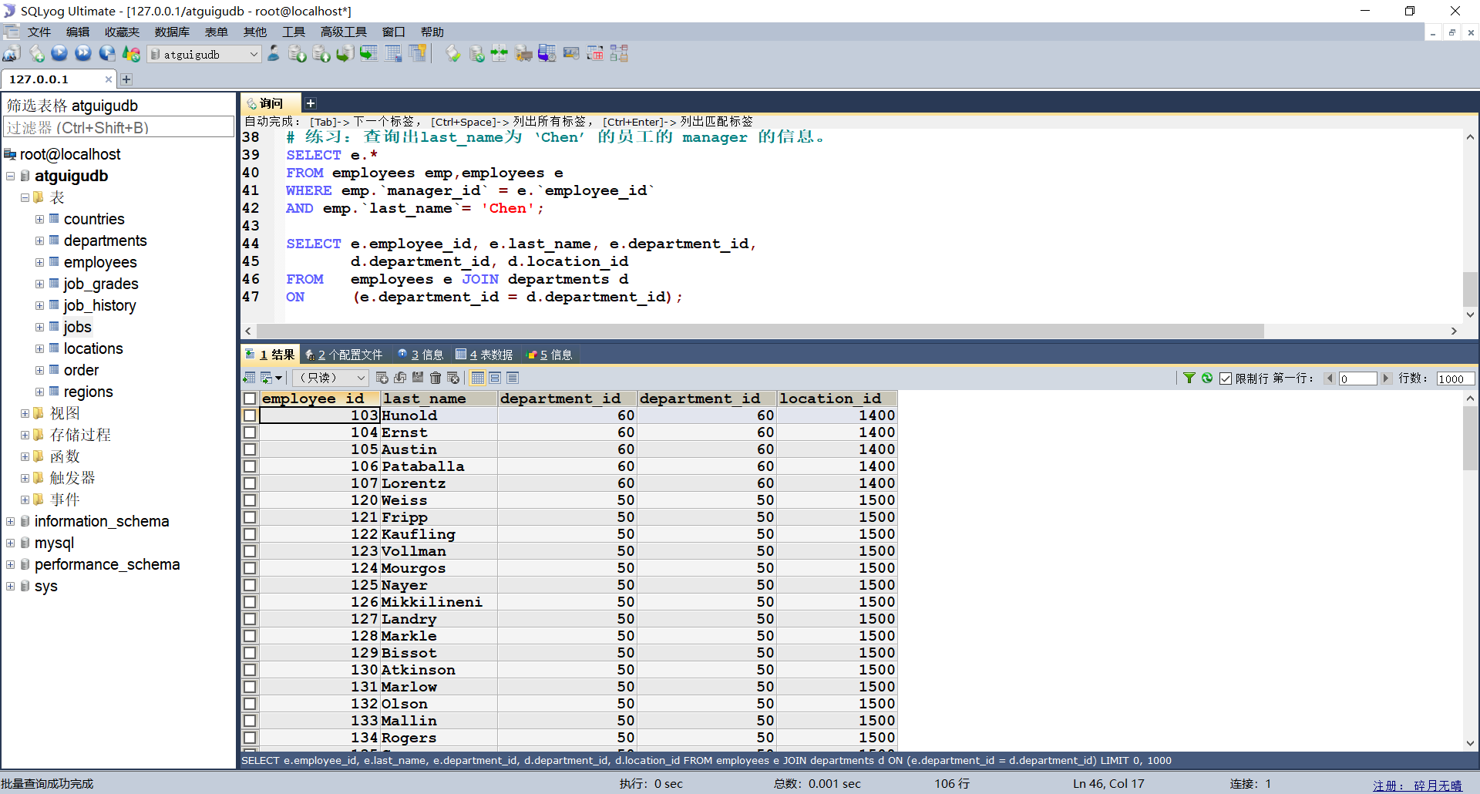Check the row checkbox for Weiss
This screenshot has height=794, width=1480.
(250, 500)
